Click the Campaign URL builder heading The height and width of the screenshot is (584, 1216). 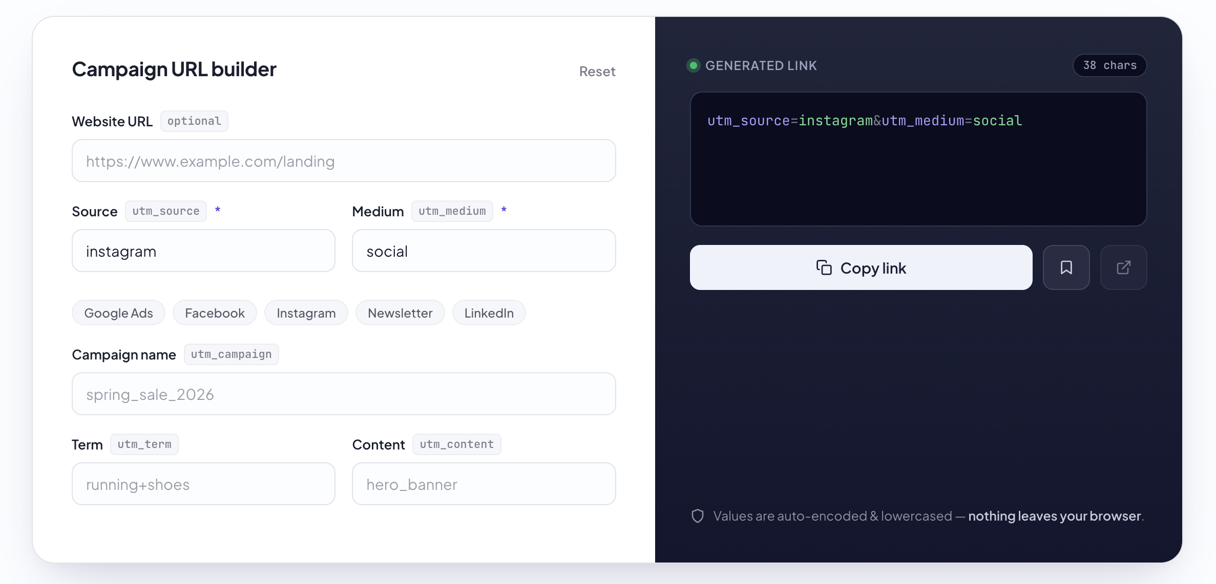174,70
